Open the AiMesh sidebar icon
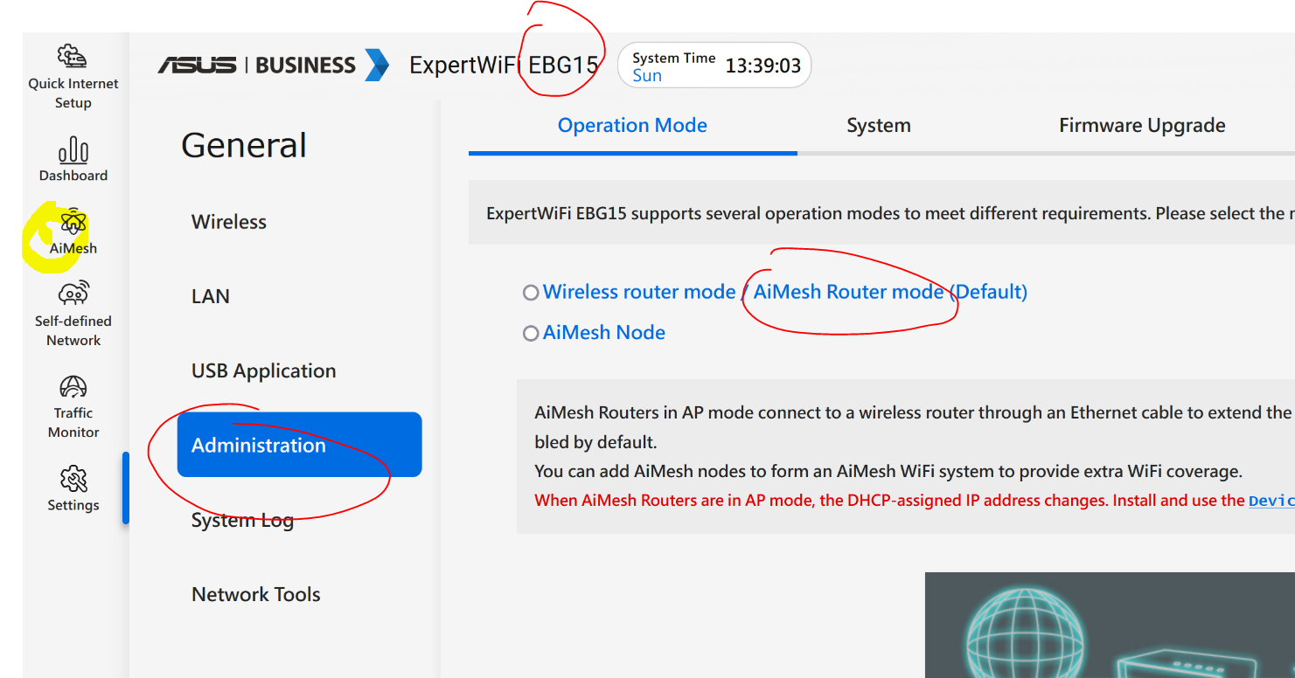This screenshot has width=1295, height=678. pos(73,223)
